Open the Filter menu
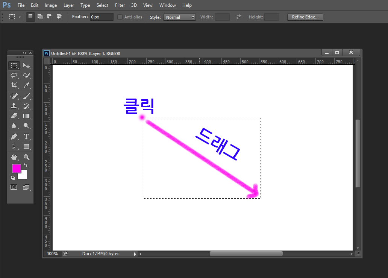 120,5
